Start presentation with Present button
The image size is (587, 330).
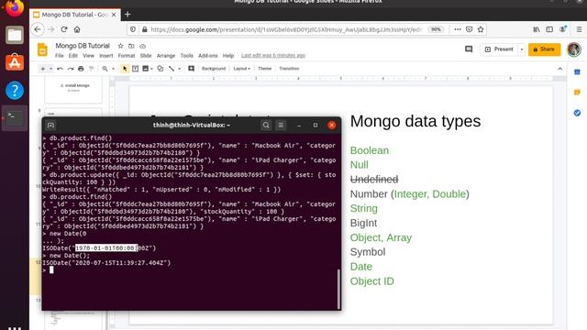(x=499, y=49)
